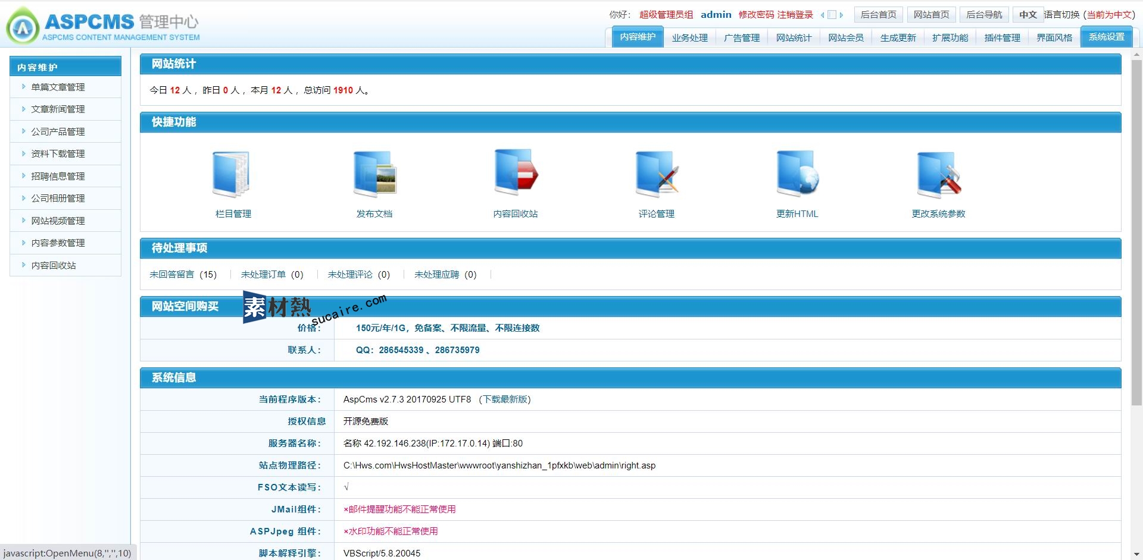1143x560 pixels.
Task: Open 公司产品管理 in sidebar
Action: click(58, 131)
